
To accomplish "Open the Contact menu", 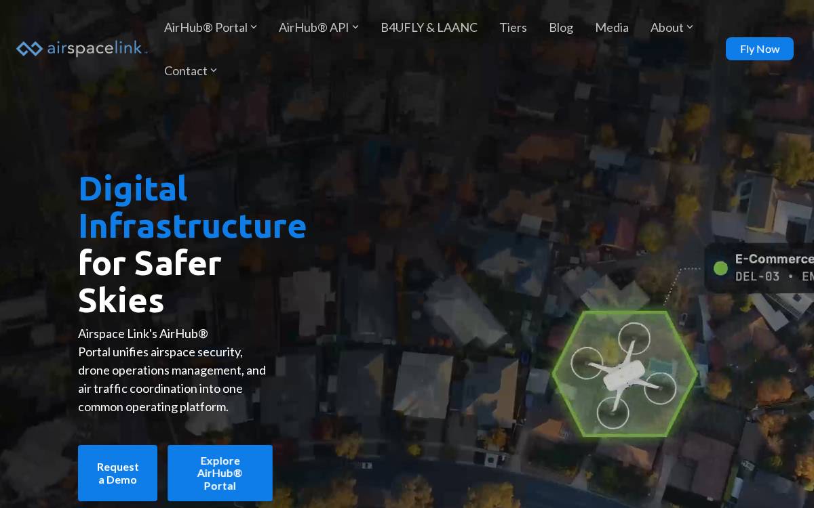I will (x=186, y=71).
